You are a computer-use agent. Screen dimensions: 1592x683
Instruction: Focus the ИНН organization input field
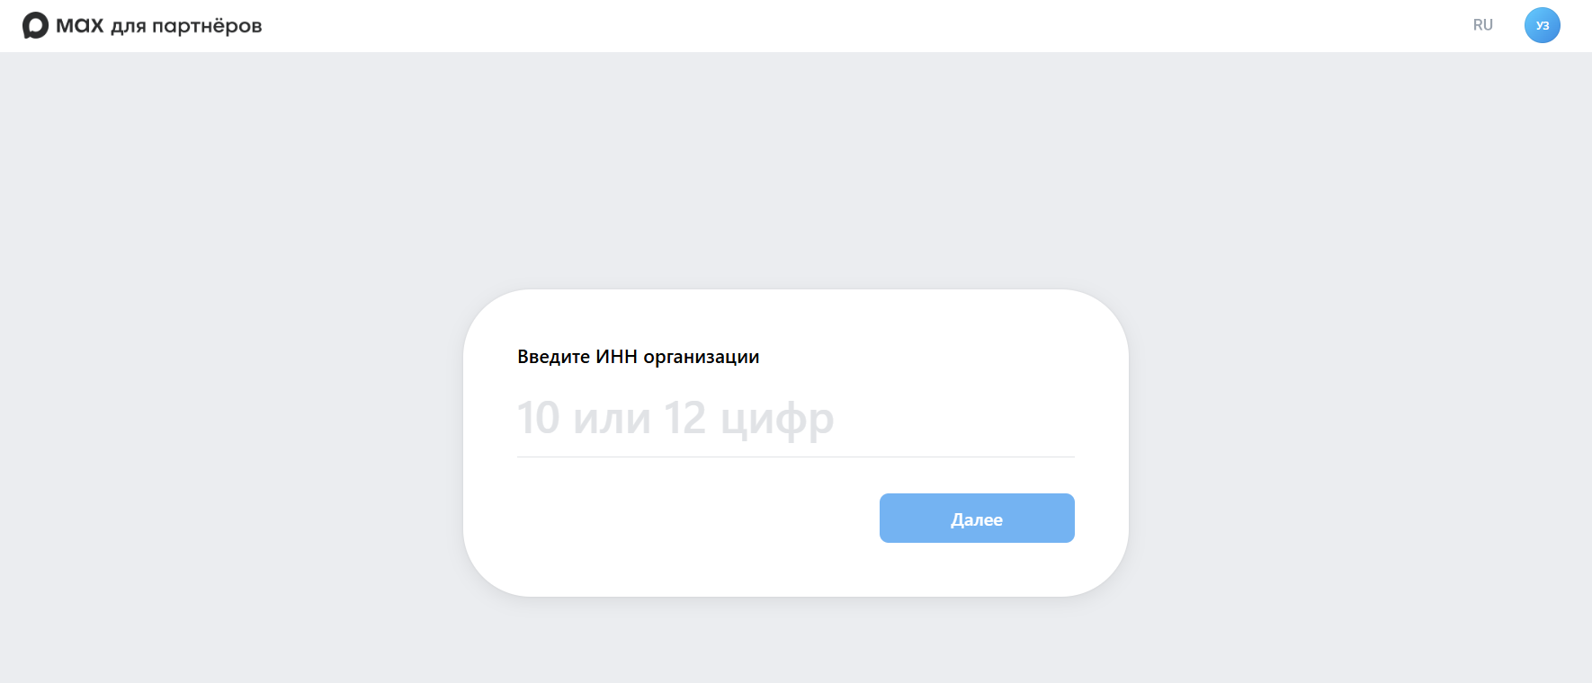click(795, 418)
